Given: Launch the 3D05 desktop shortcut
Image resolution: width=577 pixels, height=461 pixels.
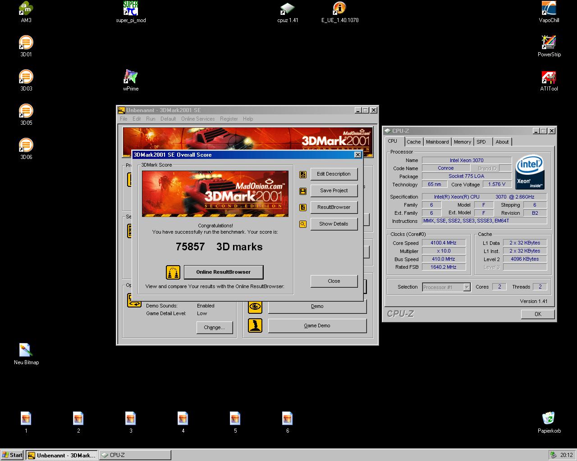Looking at the screenshot, I should tap(26, 111).
